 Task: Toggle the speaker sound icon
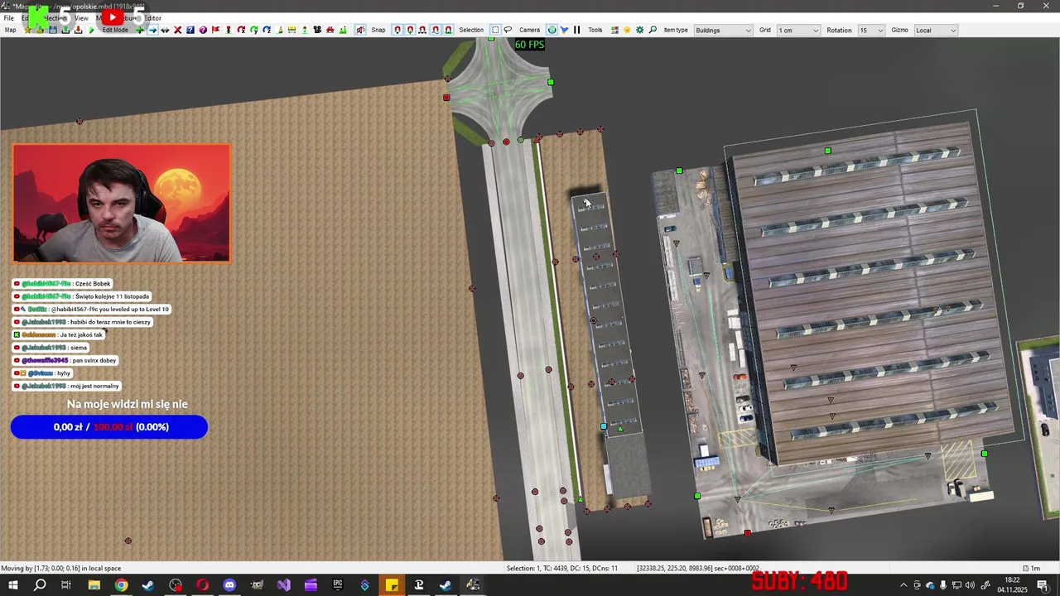click(360, 30)
